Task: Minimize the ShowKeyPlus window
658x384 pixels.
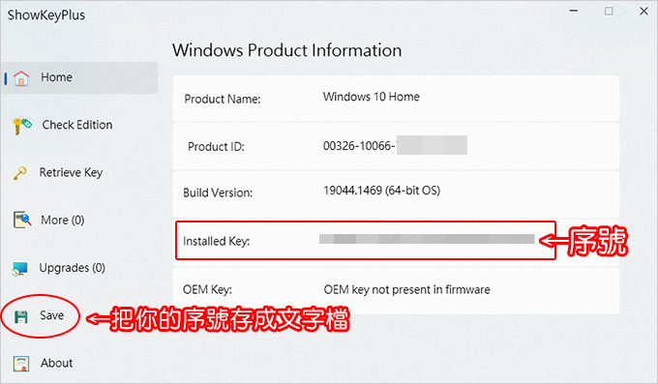Action: [574, 11]
